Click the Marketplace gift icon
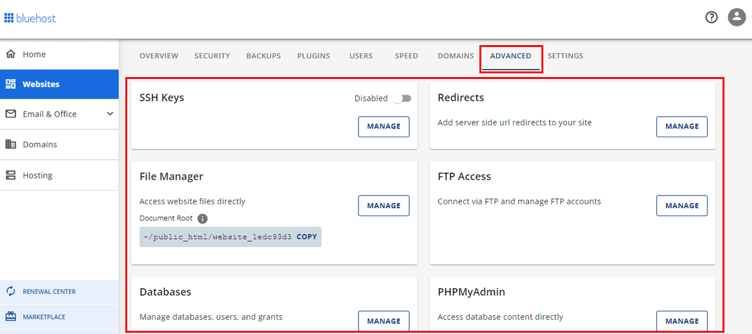Screen dimensions: 752x334 (x=11, y=316)
